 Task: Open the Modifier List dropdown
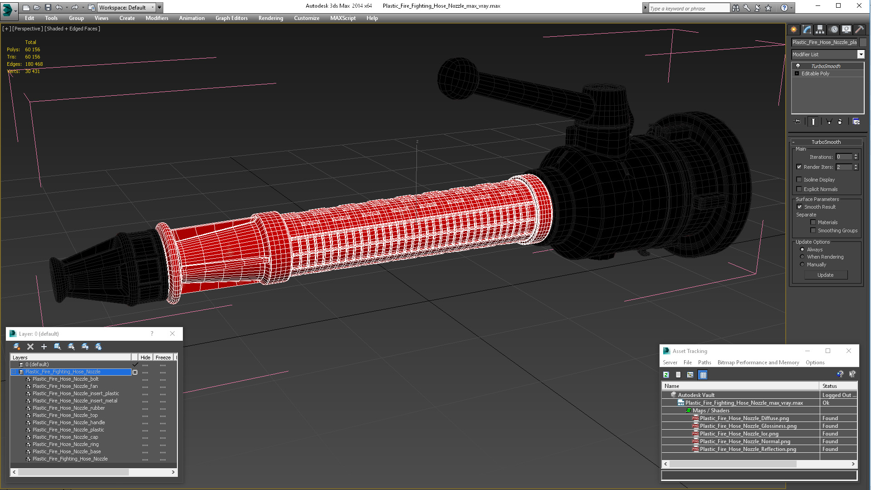click(861, 54)
